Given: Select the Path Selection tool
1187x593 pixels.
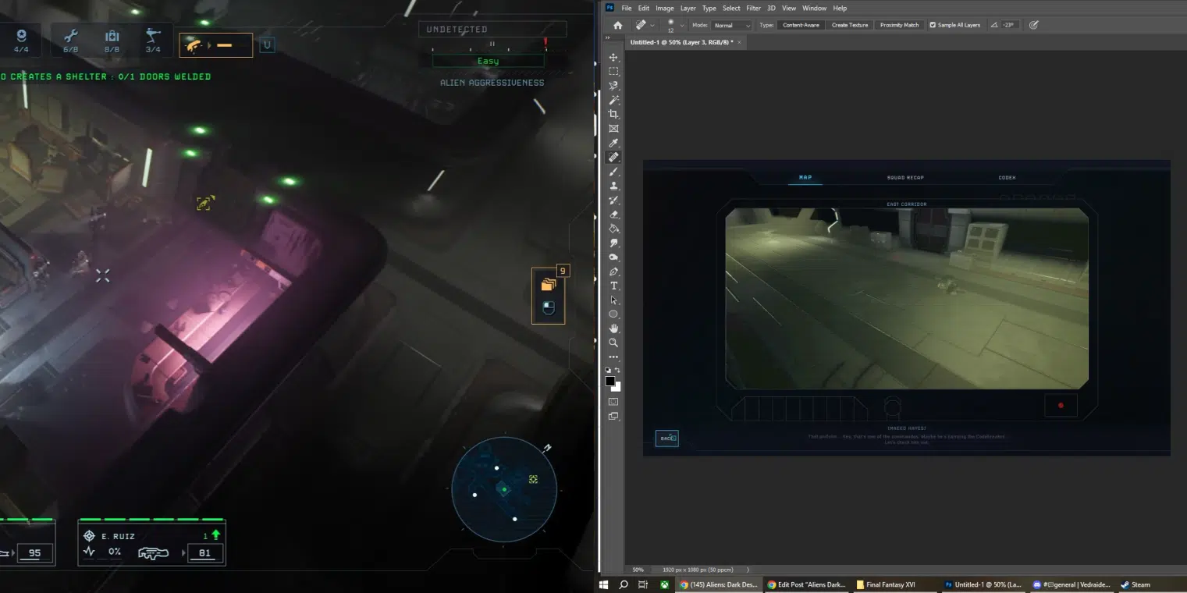Looking at the screenshot, I should (613, 300).
